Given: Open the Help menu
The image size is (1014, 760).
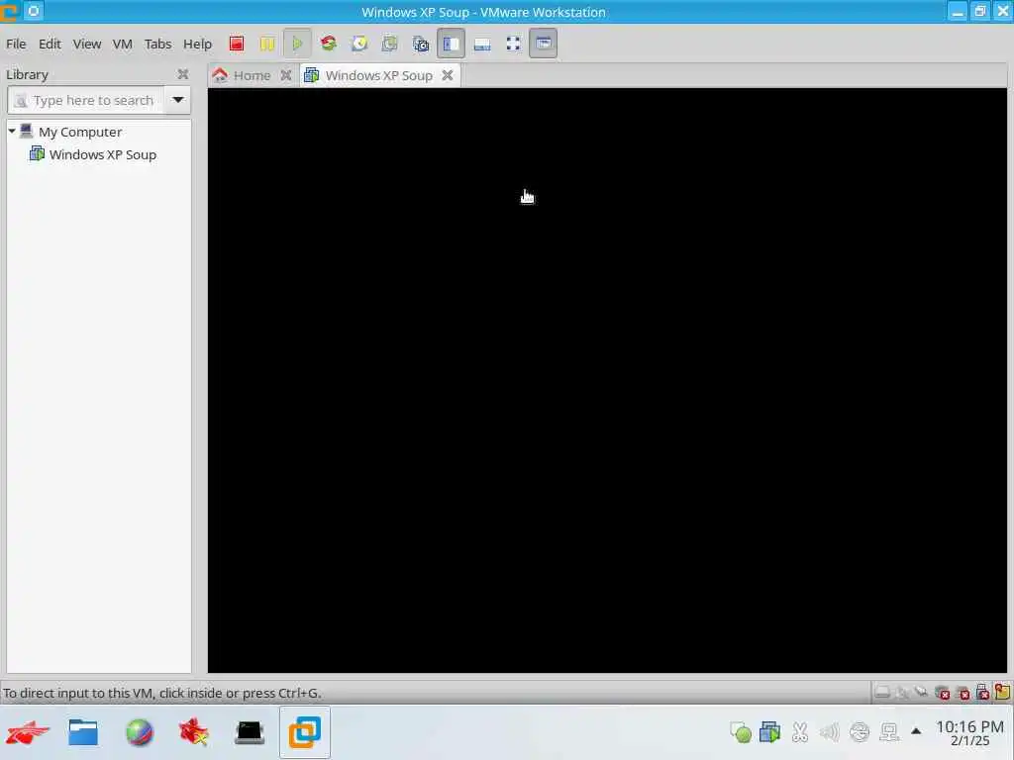Looking at the screenshot, I should [197, 44].
